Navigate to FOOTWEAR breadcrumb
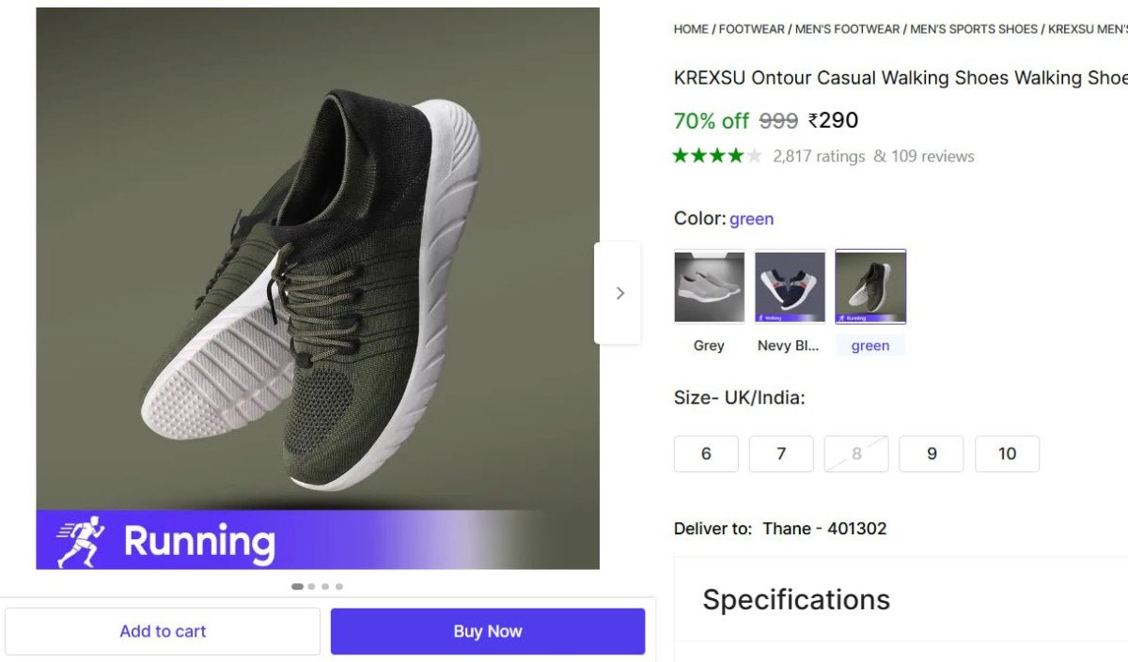The width and height of the screenshot is (1128, 662). (x=751, y=29)
